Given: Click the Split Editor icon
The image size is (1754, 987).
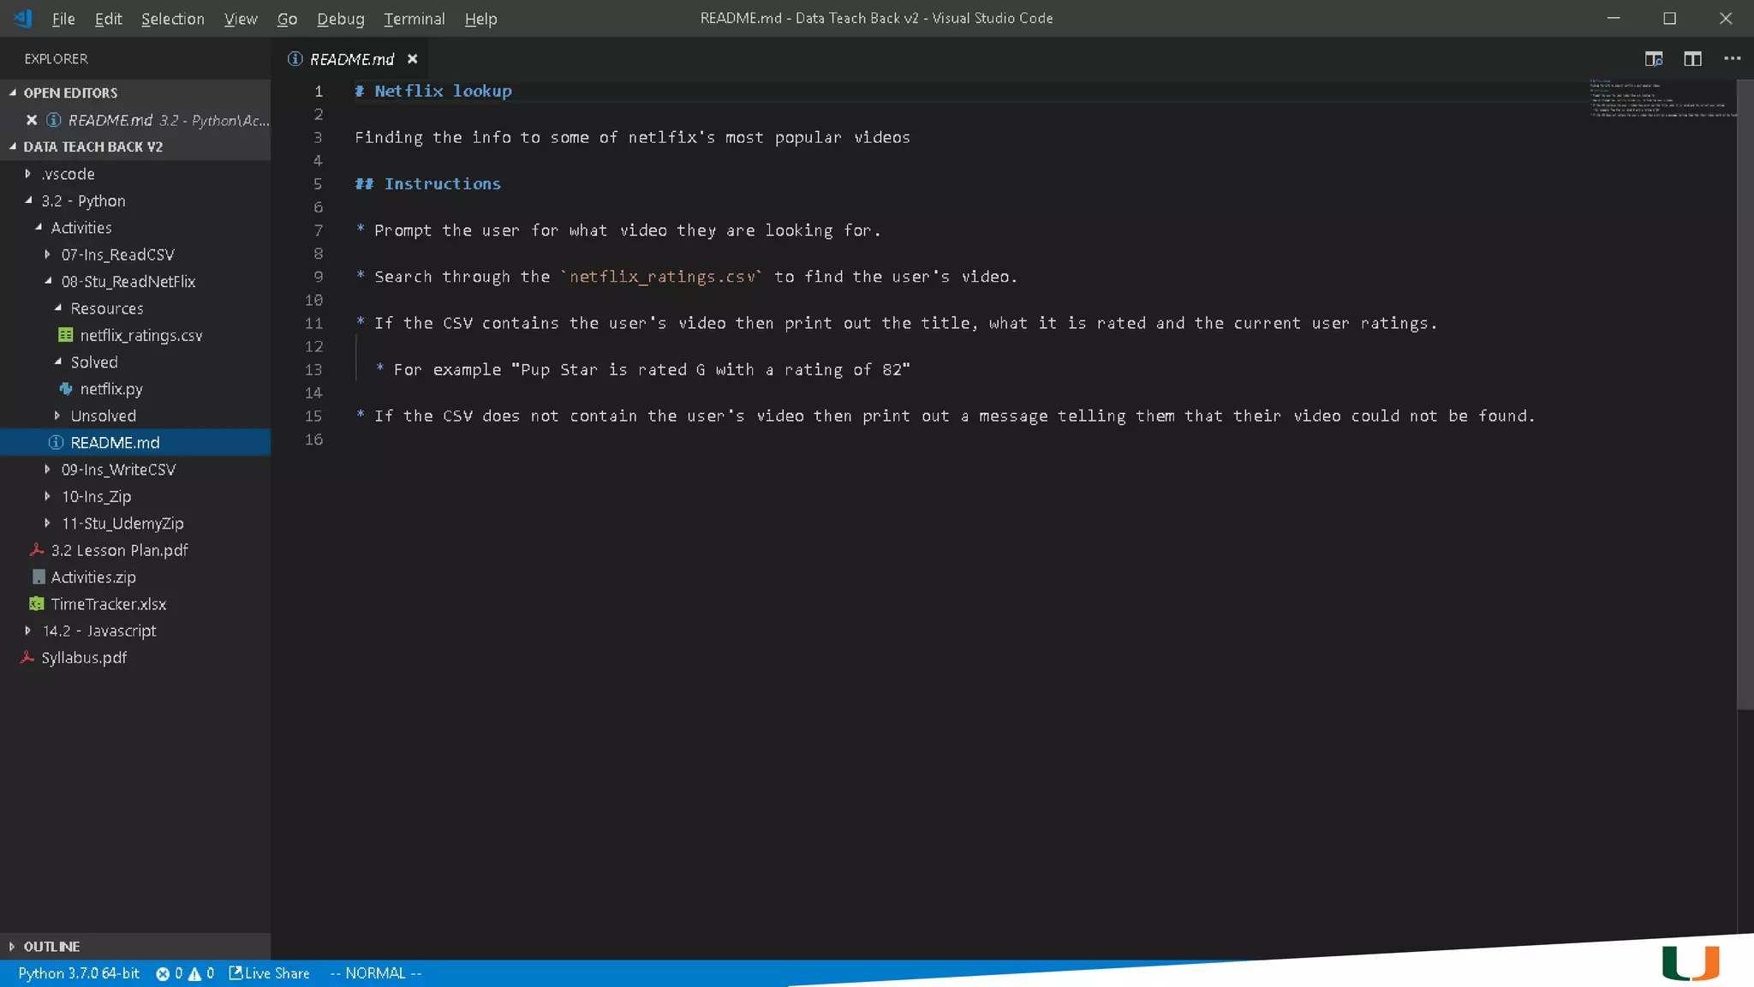Looking at the screenshot, I should [1692, 59].
